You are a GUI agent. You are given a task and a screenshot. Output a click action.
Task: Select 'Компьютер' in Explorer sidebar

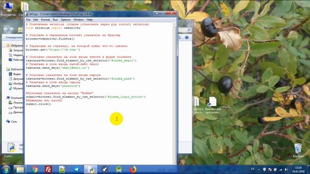(15, 98)
